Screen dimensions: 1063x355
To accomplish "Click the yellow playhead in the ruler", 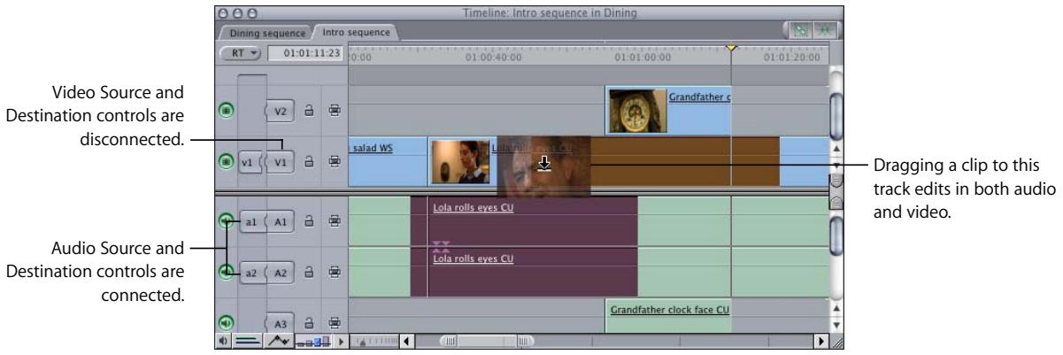I will pos(731,47).
